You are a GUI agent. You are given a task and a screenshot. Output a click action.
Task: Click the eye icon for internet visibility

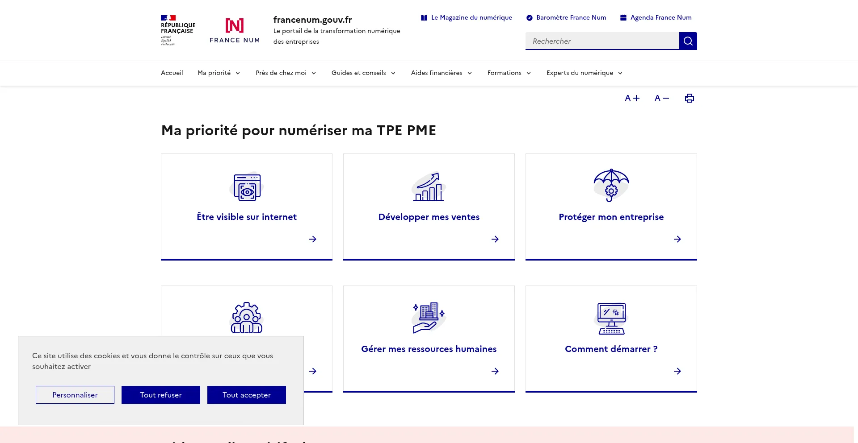point(247,187)
